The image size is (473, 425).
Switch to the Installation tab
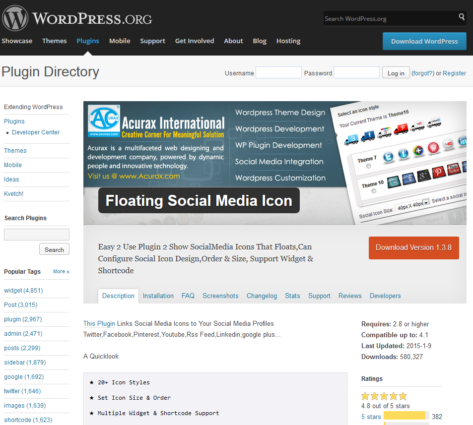(158, 296)
